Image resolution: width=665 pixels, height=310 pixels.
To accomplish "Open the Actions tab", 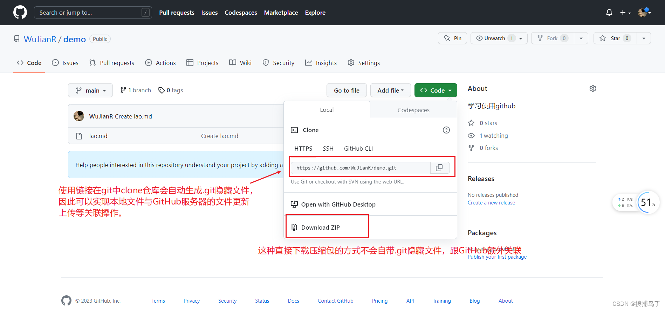I will [160, 63].
